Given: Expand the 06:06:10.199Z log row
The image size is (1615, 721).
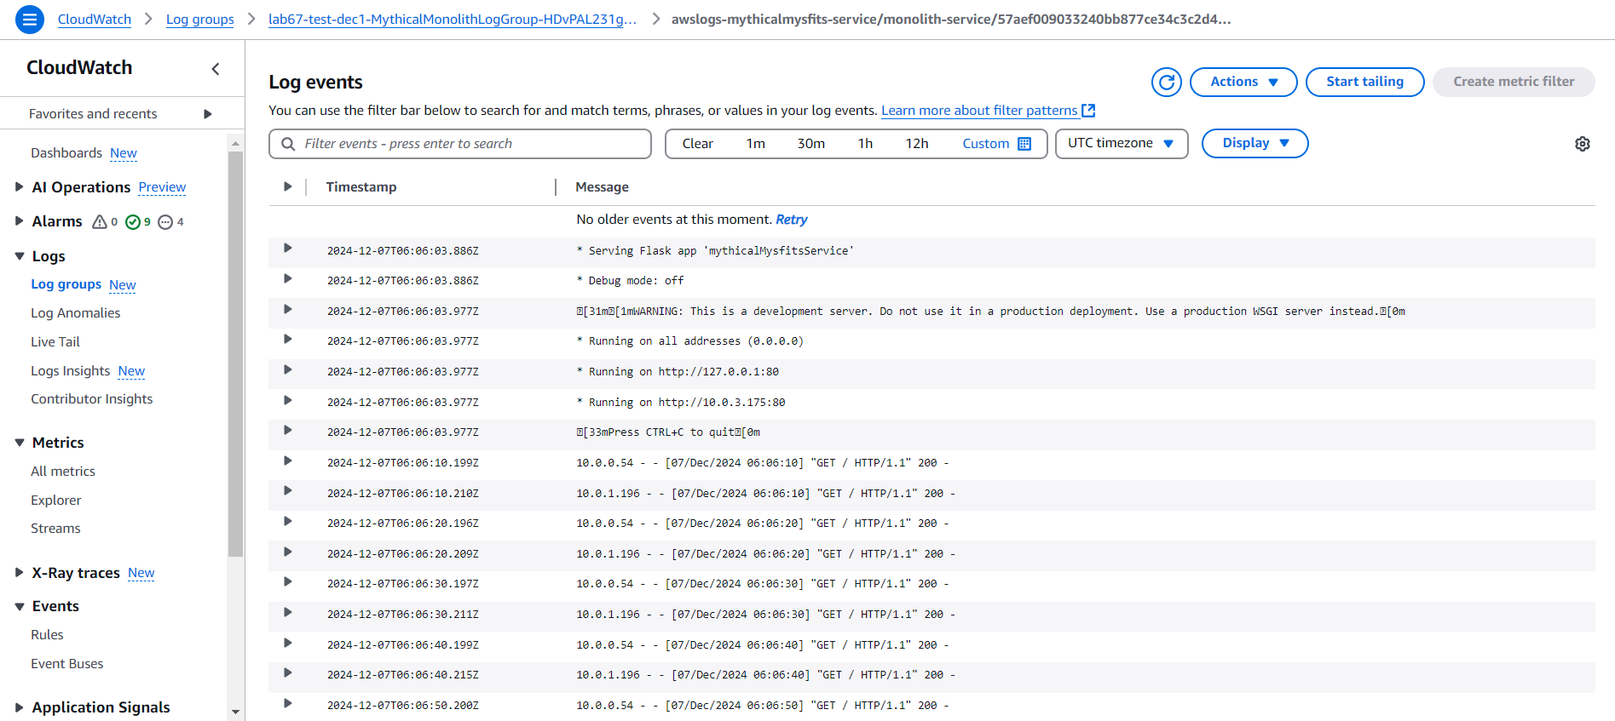Looking at the screenshot, I should coord(288,461).
